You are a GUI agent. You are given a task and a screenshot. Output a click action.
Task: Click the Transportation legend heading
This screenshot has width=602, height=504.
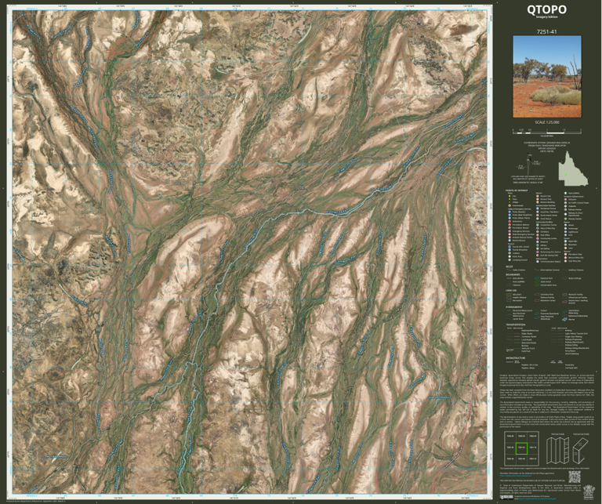pos(516,325)
